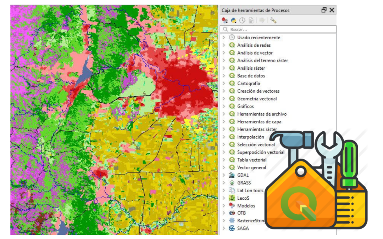Expand Análisis de vector group

point(224,53)
